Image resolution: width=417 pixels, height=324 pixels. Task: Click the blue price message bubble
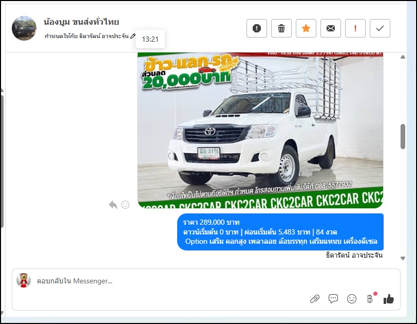pos(280,232)
